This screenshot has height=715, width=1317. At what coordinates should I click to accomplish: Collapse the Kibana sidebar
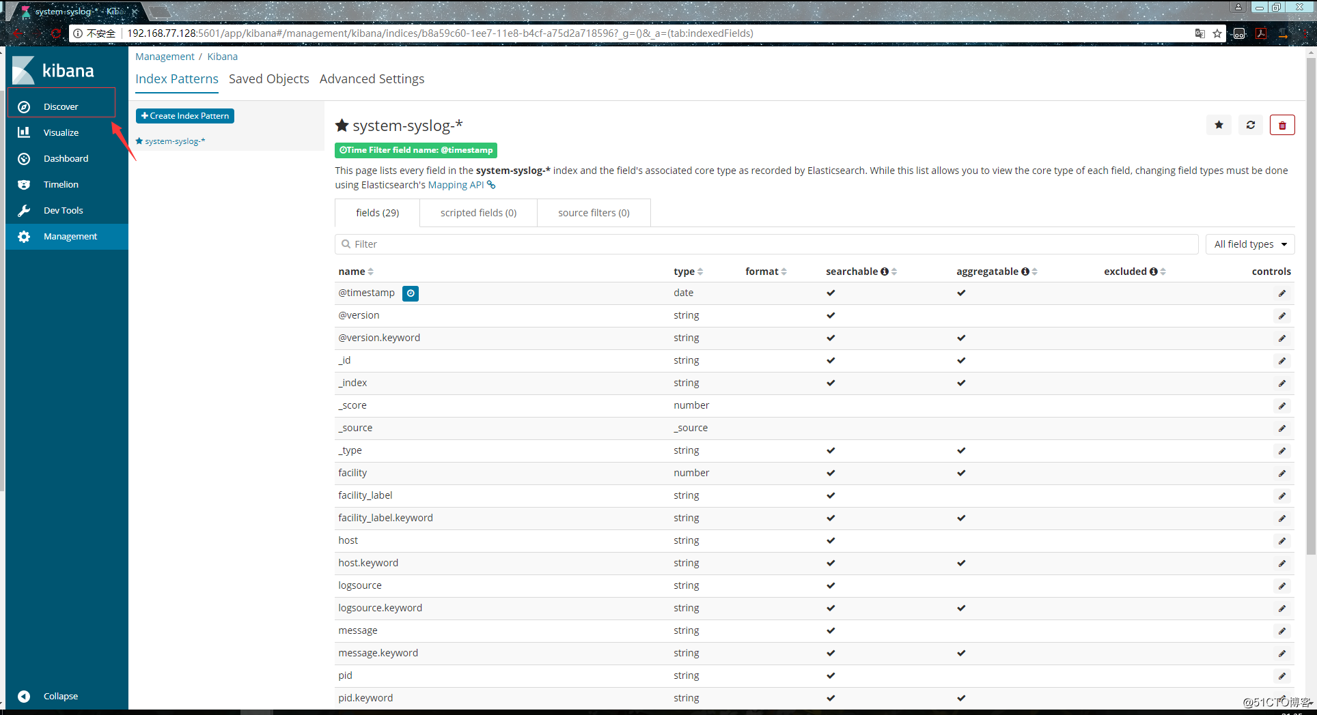tap(60, 696)
